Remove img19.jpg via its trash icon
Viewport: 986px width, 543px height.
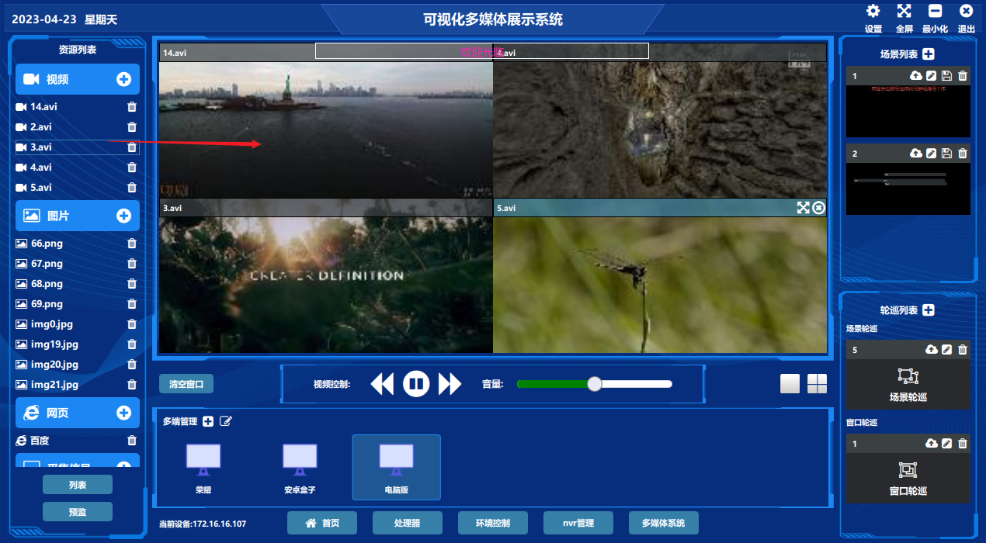pyautogui.click(x=132, y=344)
